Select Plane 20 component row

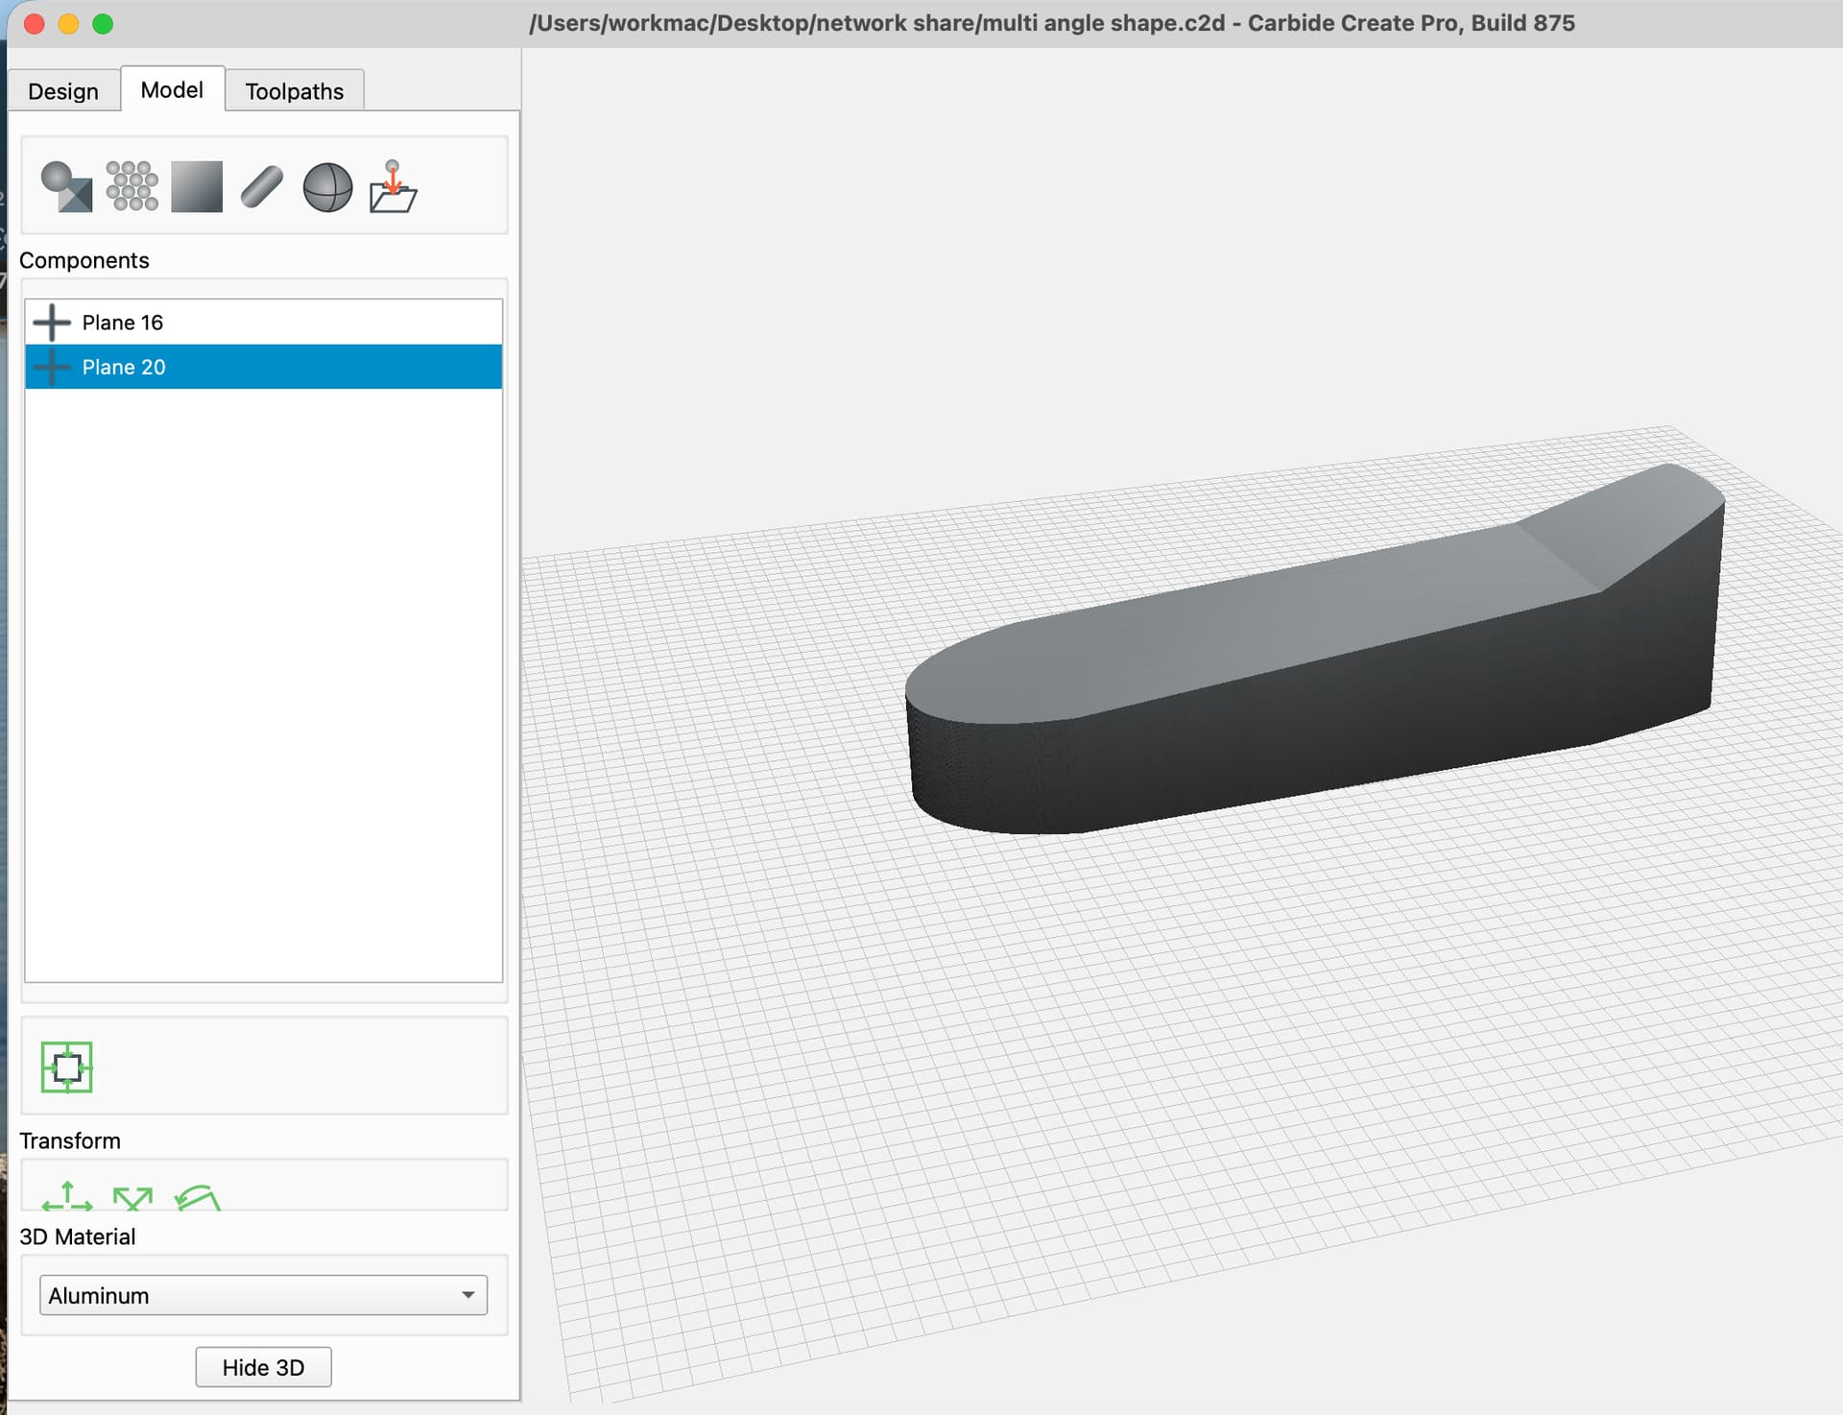(x=263, y=367)
